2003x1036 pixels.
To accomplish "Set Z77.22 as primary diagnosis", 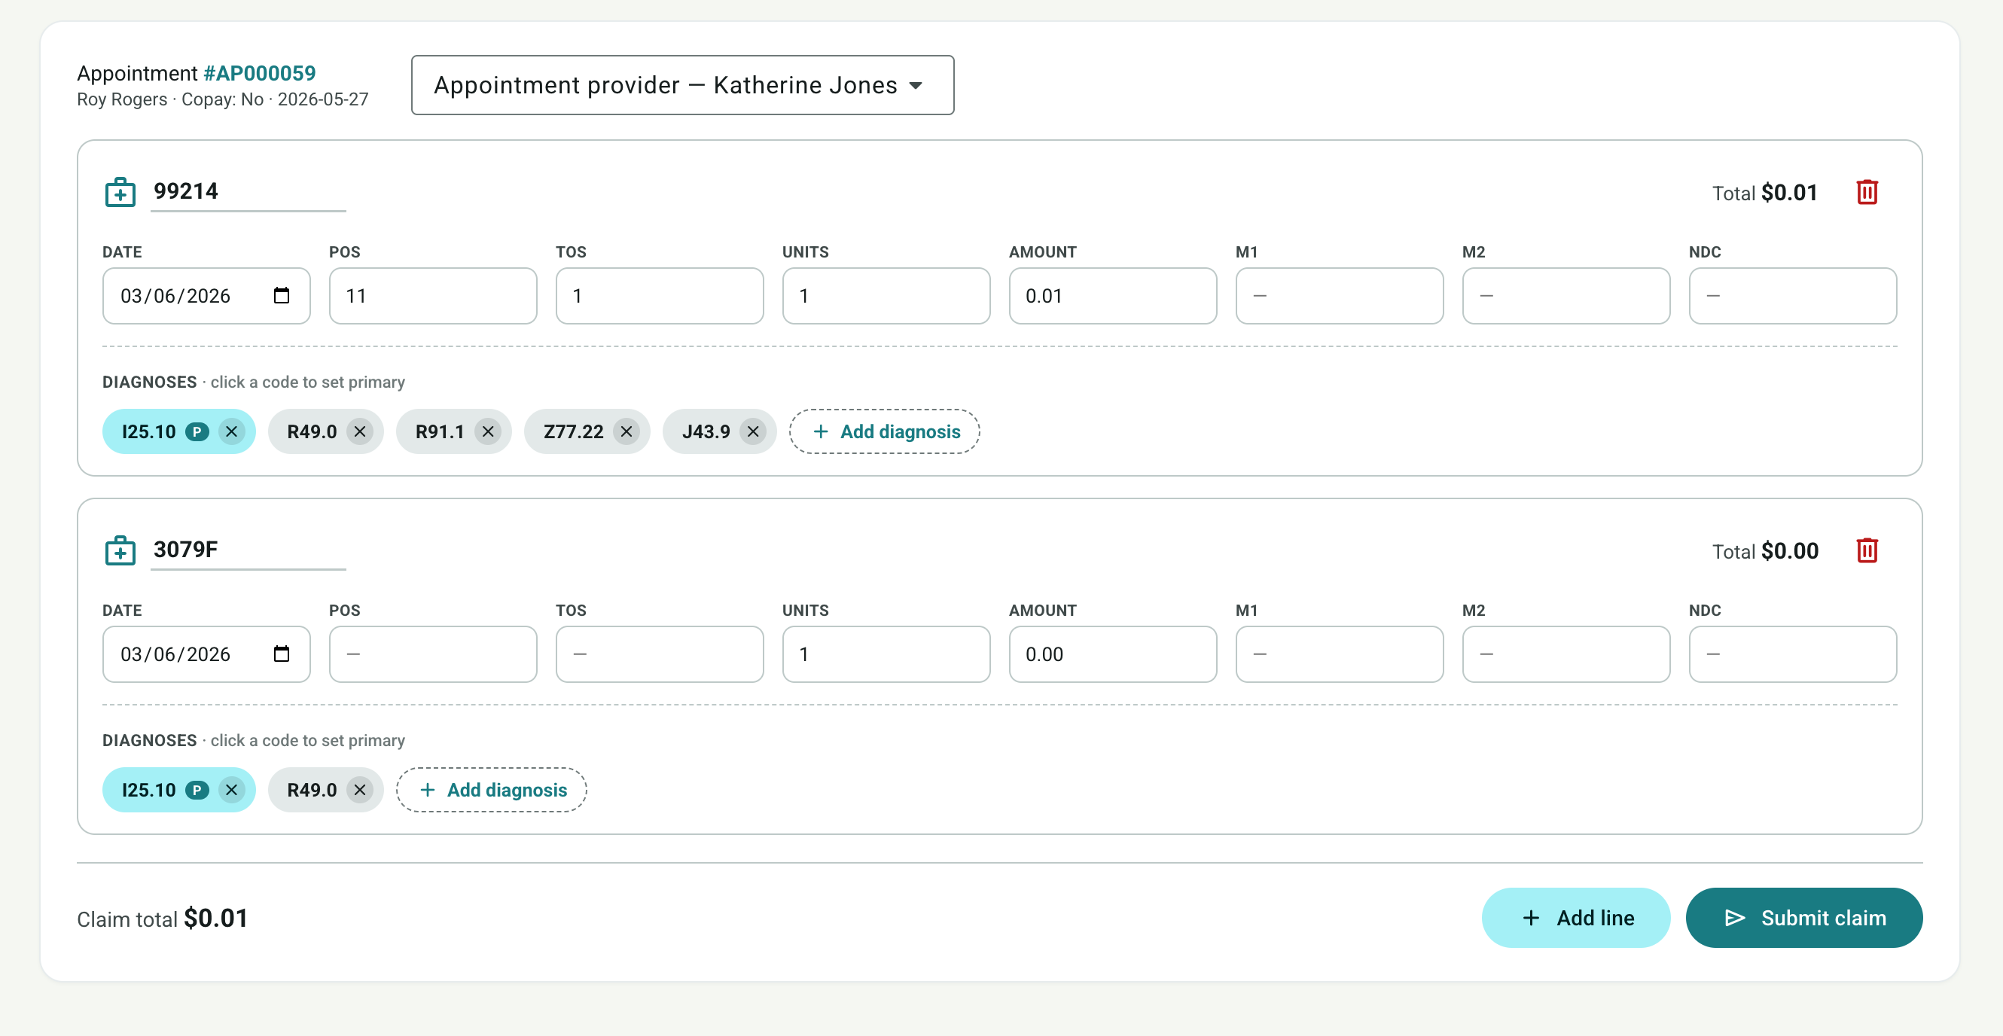I will pyautogui.click(x=573, y=431).
